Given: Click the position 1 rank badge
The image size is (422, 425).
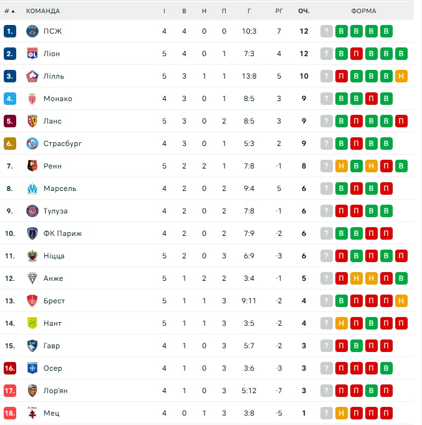Looking at the screenshot, I should pyautogui.click(x=9, y=31).
